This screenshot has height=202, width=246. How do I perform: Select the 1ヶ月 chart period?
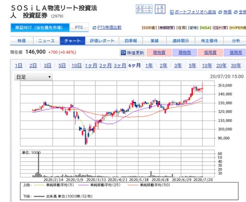point(91,65)
